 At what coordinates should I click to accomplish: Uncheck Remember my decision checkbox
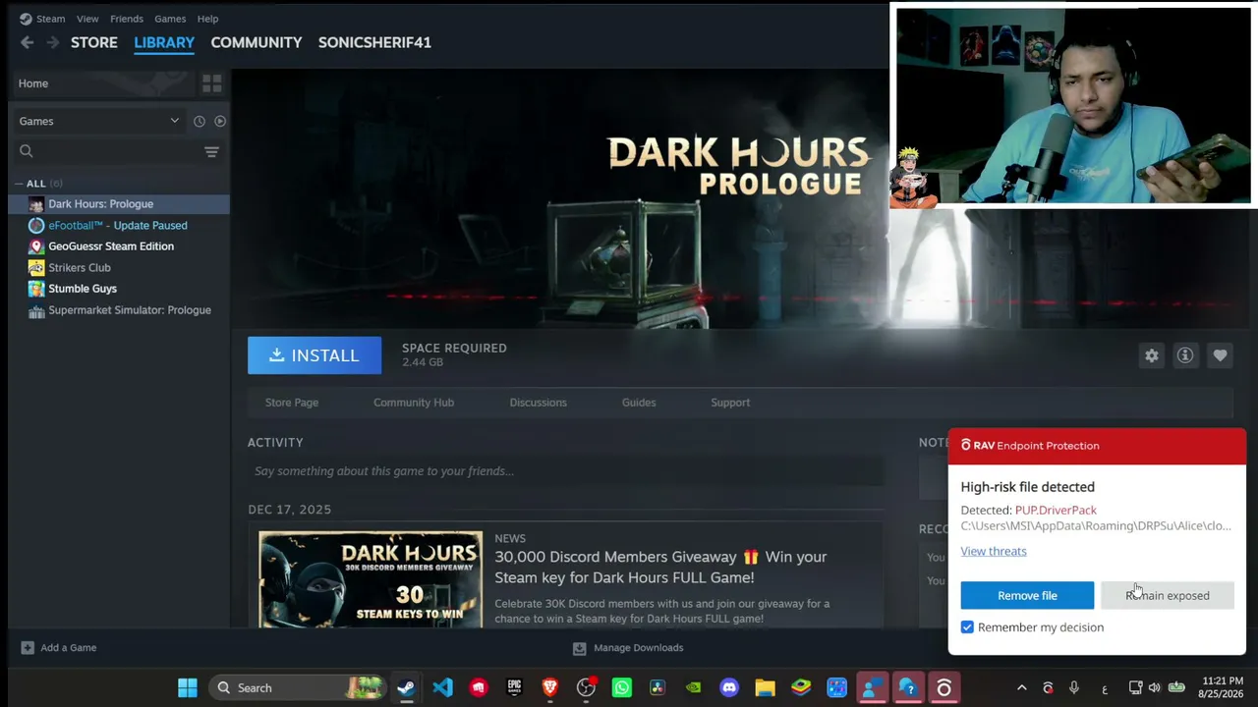coord(967,627)
